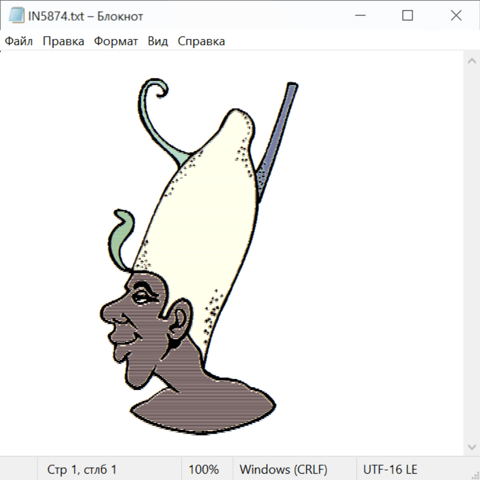
Task: Click the 'Стр 1, стлб 1' status indicator
Action: (x=82, y=470)
